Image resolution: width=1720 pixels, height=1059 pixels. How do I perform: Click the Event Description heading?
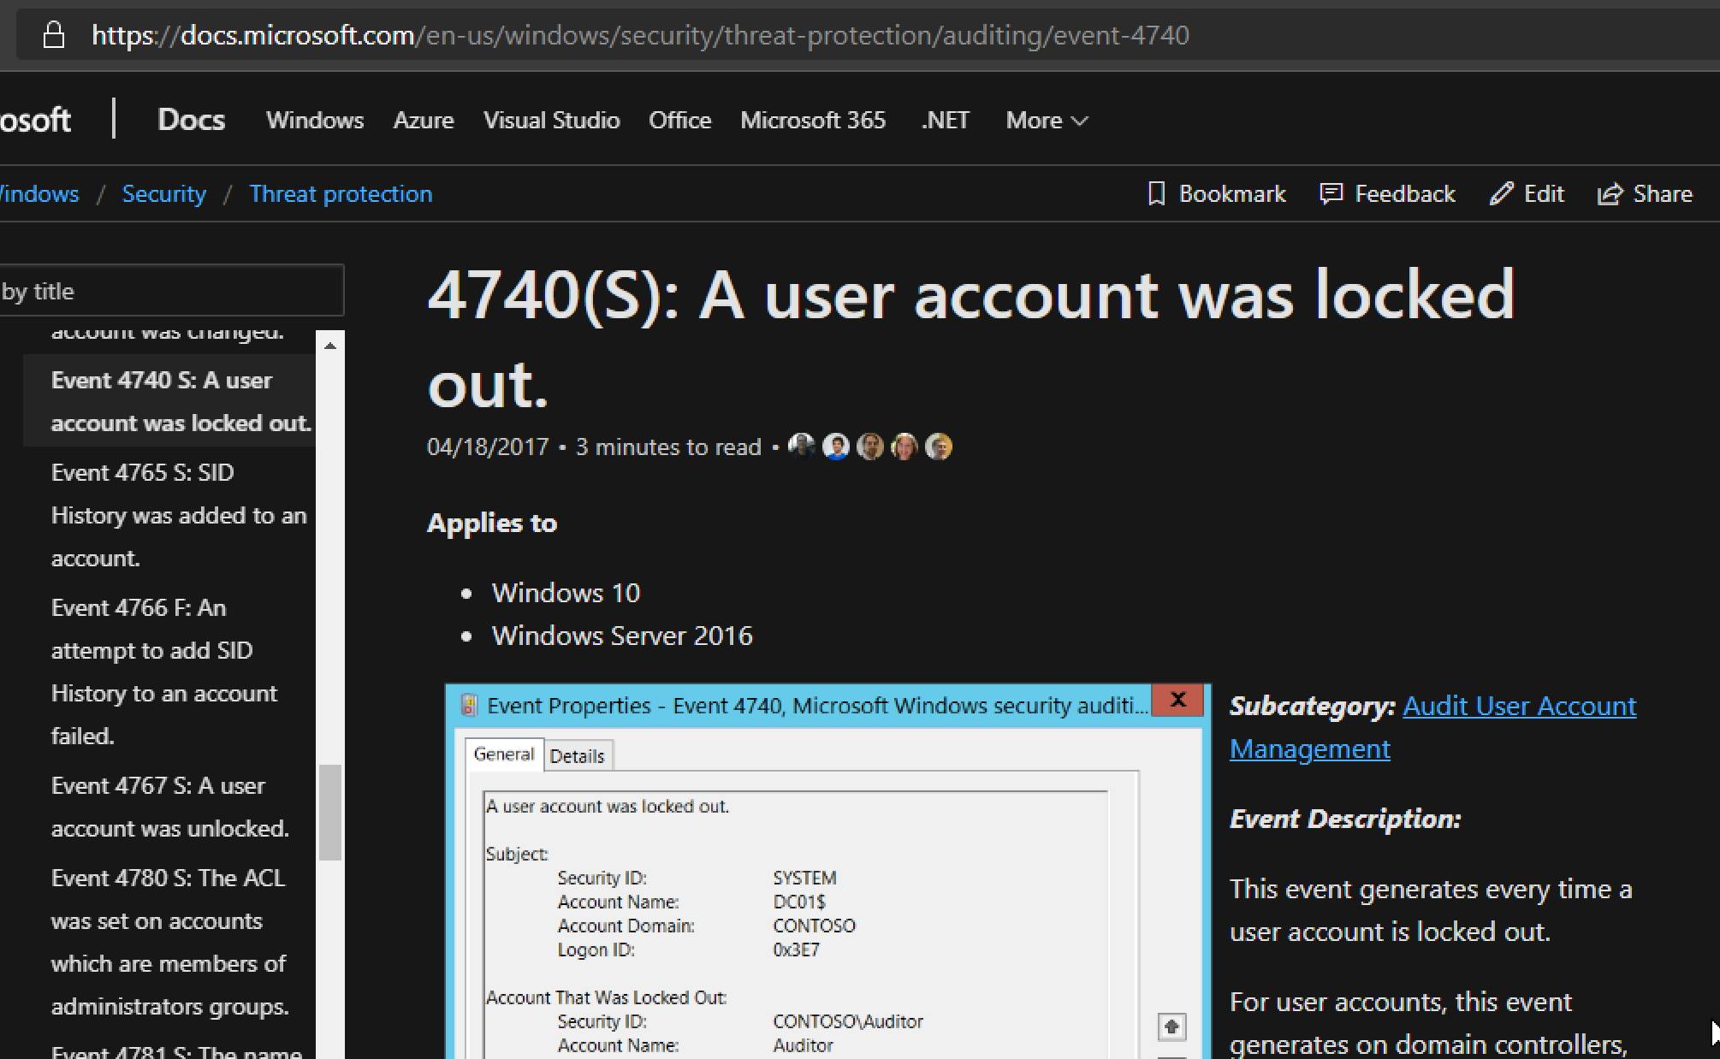[x=1345, y=819]
